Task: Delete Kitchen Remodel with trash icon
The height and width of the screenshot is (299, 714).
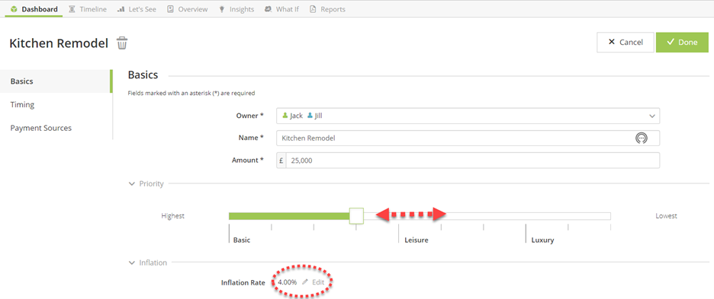Action: [122, 43]
